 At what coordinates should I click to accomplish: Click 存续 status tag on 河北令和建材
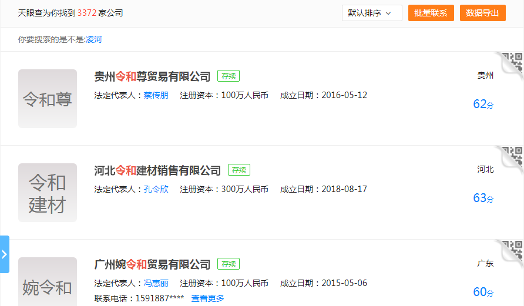tap(239, 170)
